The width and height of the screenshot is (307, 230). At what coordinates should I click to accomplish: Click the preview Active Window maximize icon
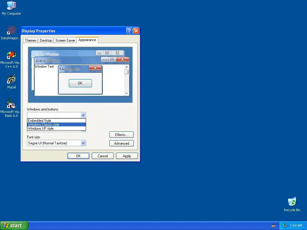point(112,59)
